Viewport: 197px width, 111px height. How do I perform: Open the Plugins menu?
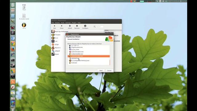74,23
